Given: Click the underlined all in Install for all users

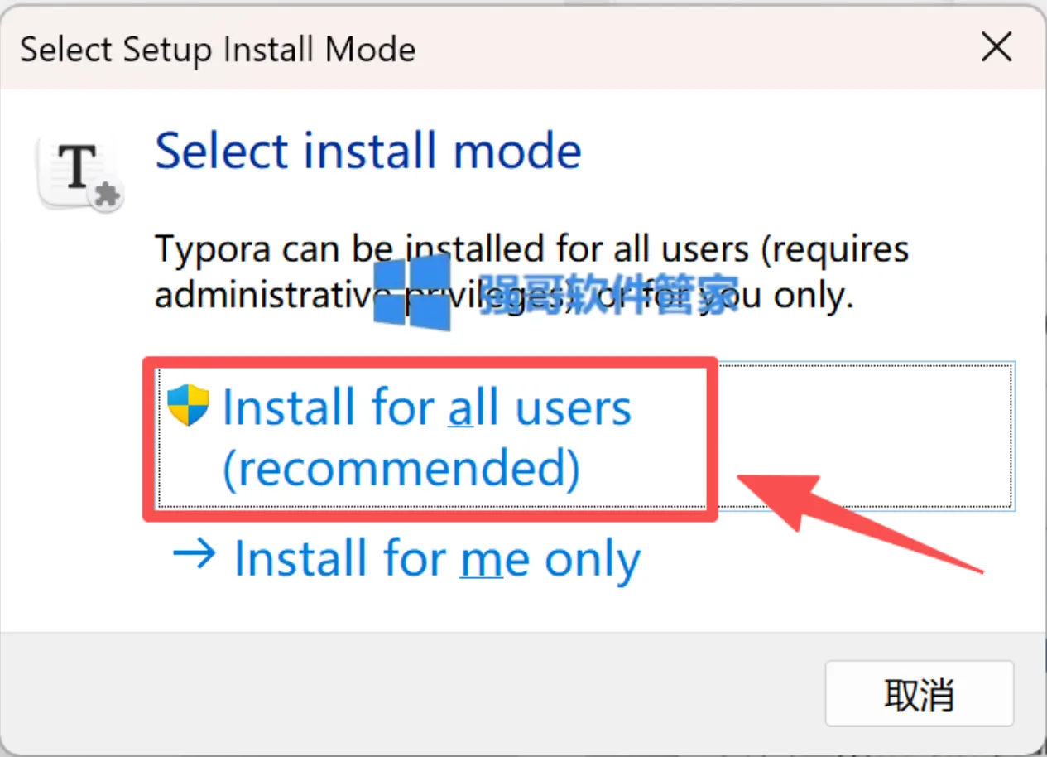Looking at the screenshot, I should 473,407.
